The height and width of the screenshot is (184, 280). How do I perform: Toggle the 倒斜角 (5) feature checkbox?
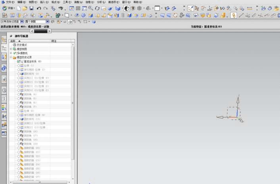pyautogui.click(x=19, y=99)
